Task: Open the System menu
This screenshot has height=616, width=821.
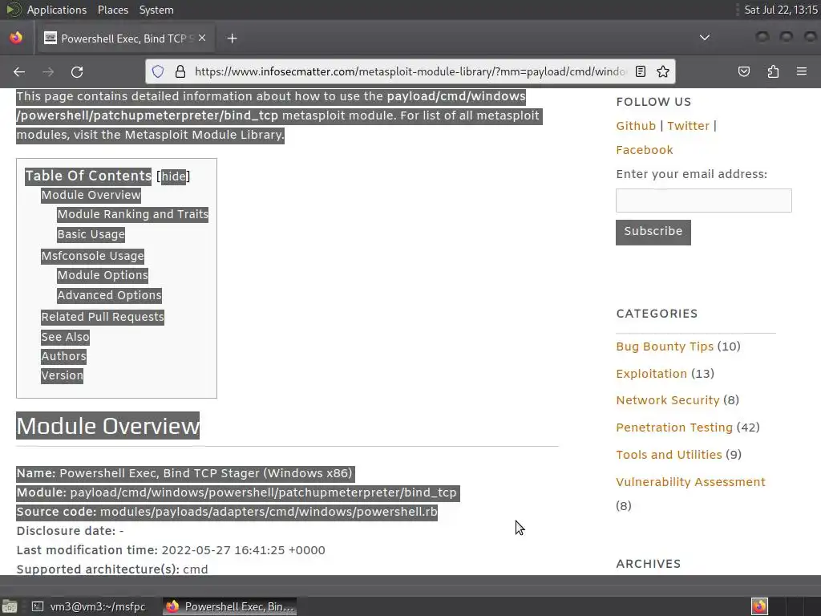Action: click(156, 10)
